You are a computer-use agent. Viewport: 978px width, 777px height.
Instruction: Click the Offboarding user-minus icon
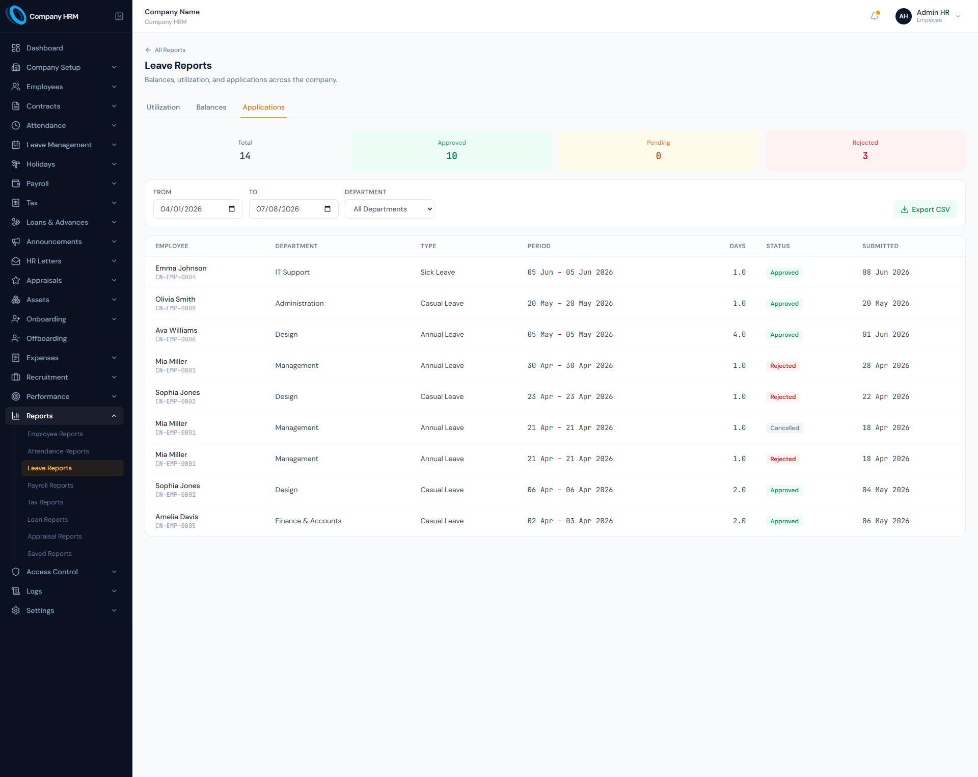(16, 338)
